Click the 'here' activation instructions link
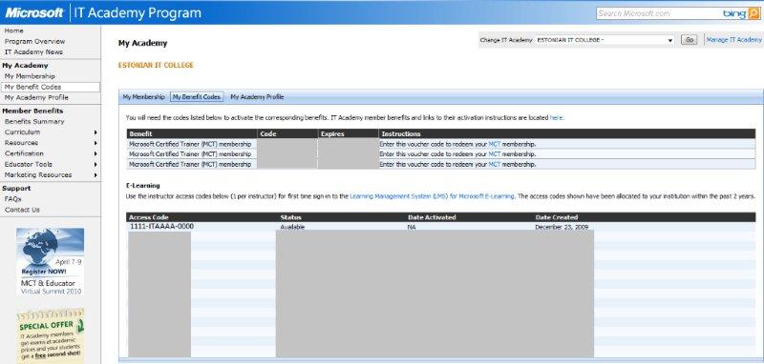The height and width of the screenshot is (364, 764). coord(557,117)
